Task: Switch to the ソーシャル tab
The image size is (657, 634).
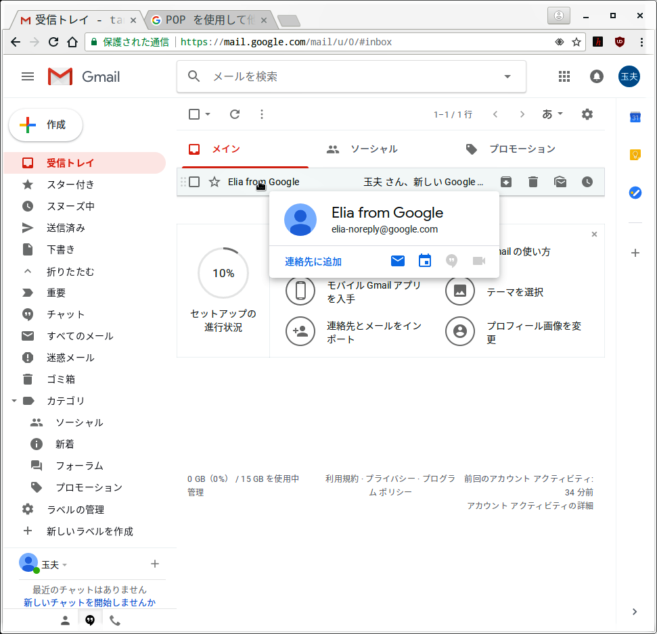Action: [x=373, y=149]
